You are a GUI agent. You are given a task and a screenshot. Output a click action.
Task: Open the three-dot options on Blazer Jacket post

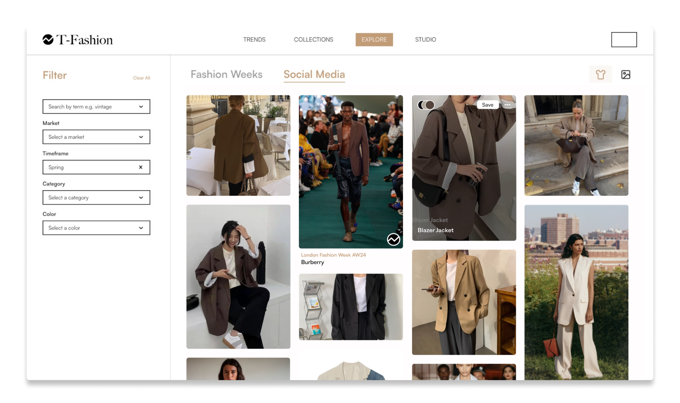[x=507, y=105]
